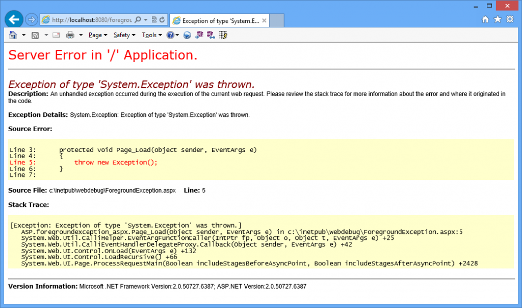522x308 pixels.
Task: Click the Line 3 Page_Load code line
Action: point(133,150)
